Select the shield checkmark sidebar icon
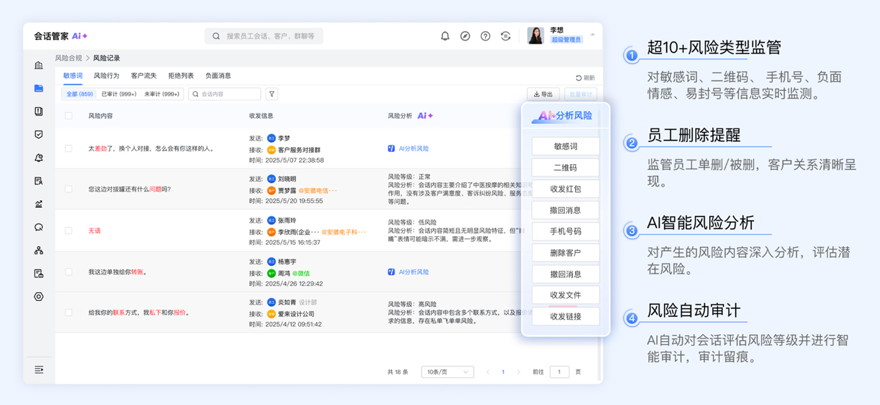 pyautogui.click(x=39, y=134)
